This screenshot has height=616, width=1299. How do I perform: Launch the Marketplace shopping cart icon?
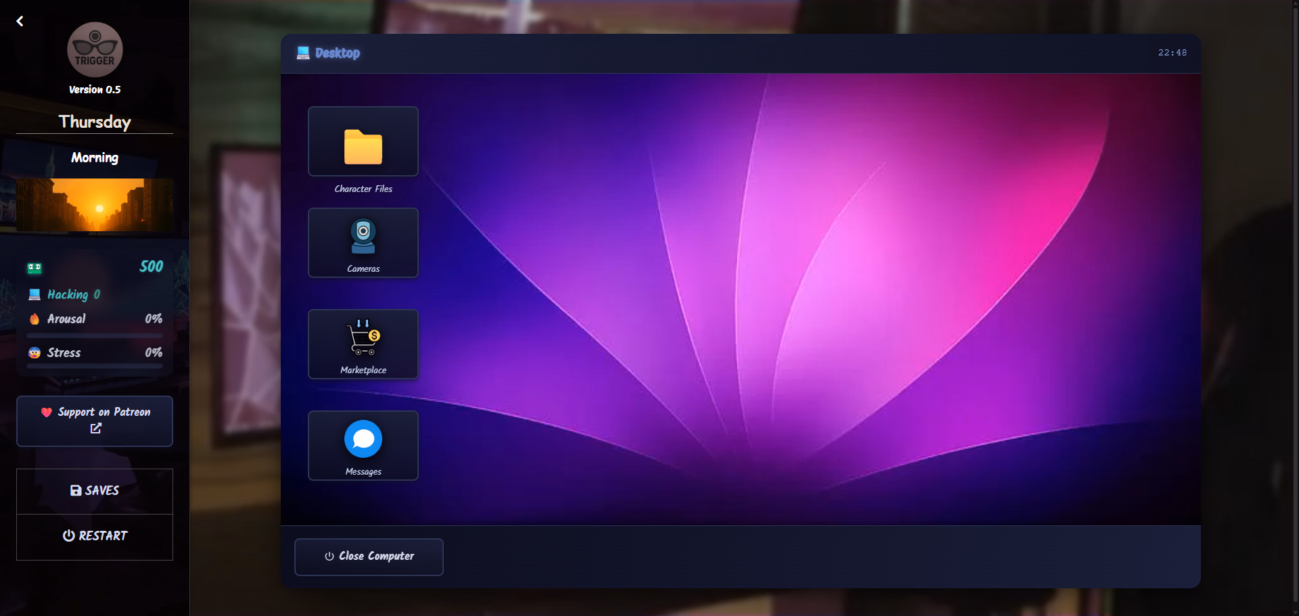[363, 338]
